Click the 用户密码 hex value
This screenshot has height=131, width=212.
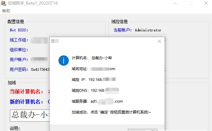click(40, 69)
